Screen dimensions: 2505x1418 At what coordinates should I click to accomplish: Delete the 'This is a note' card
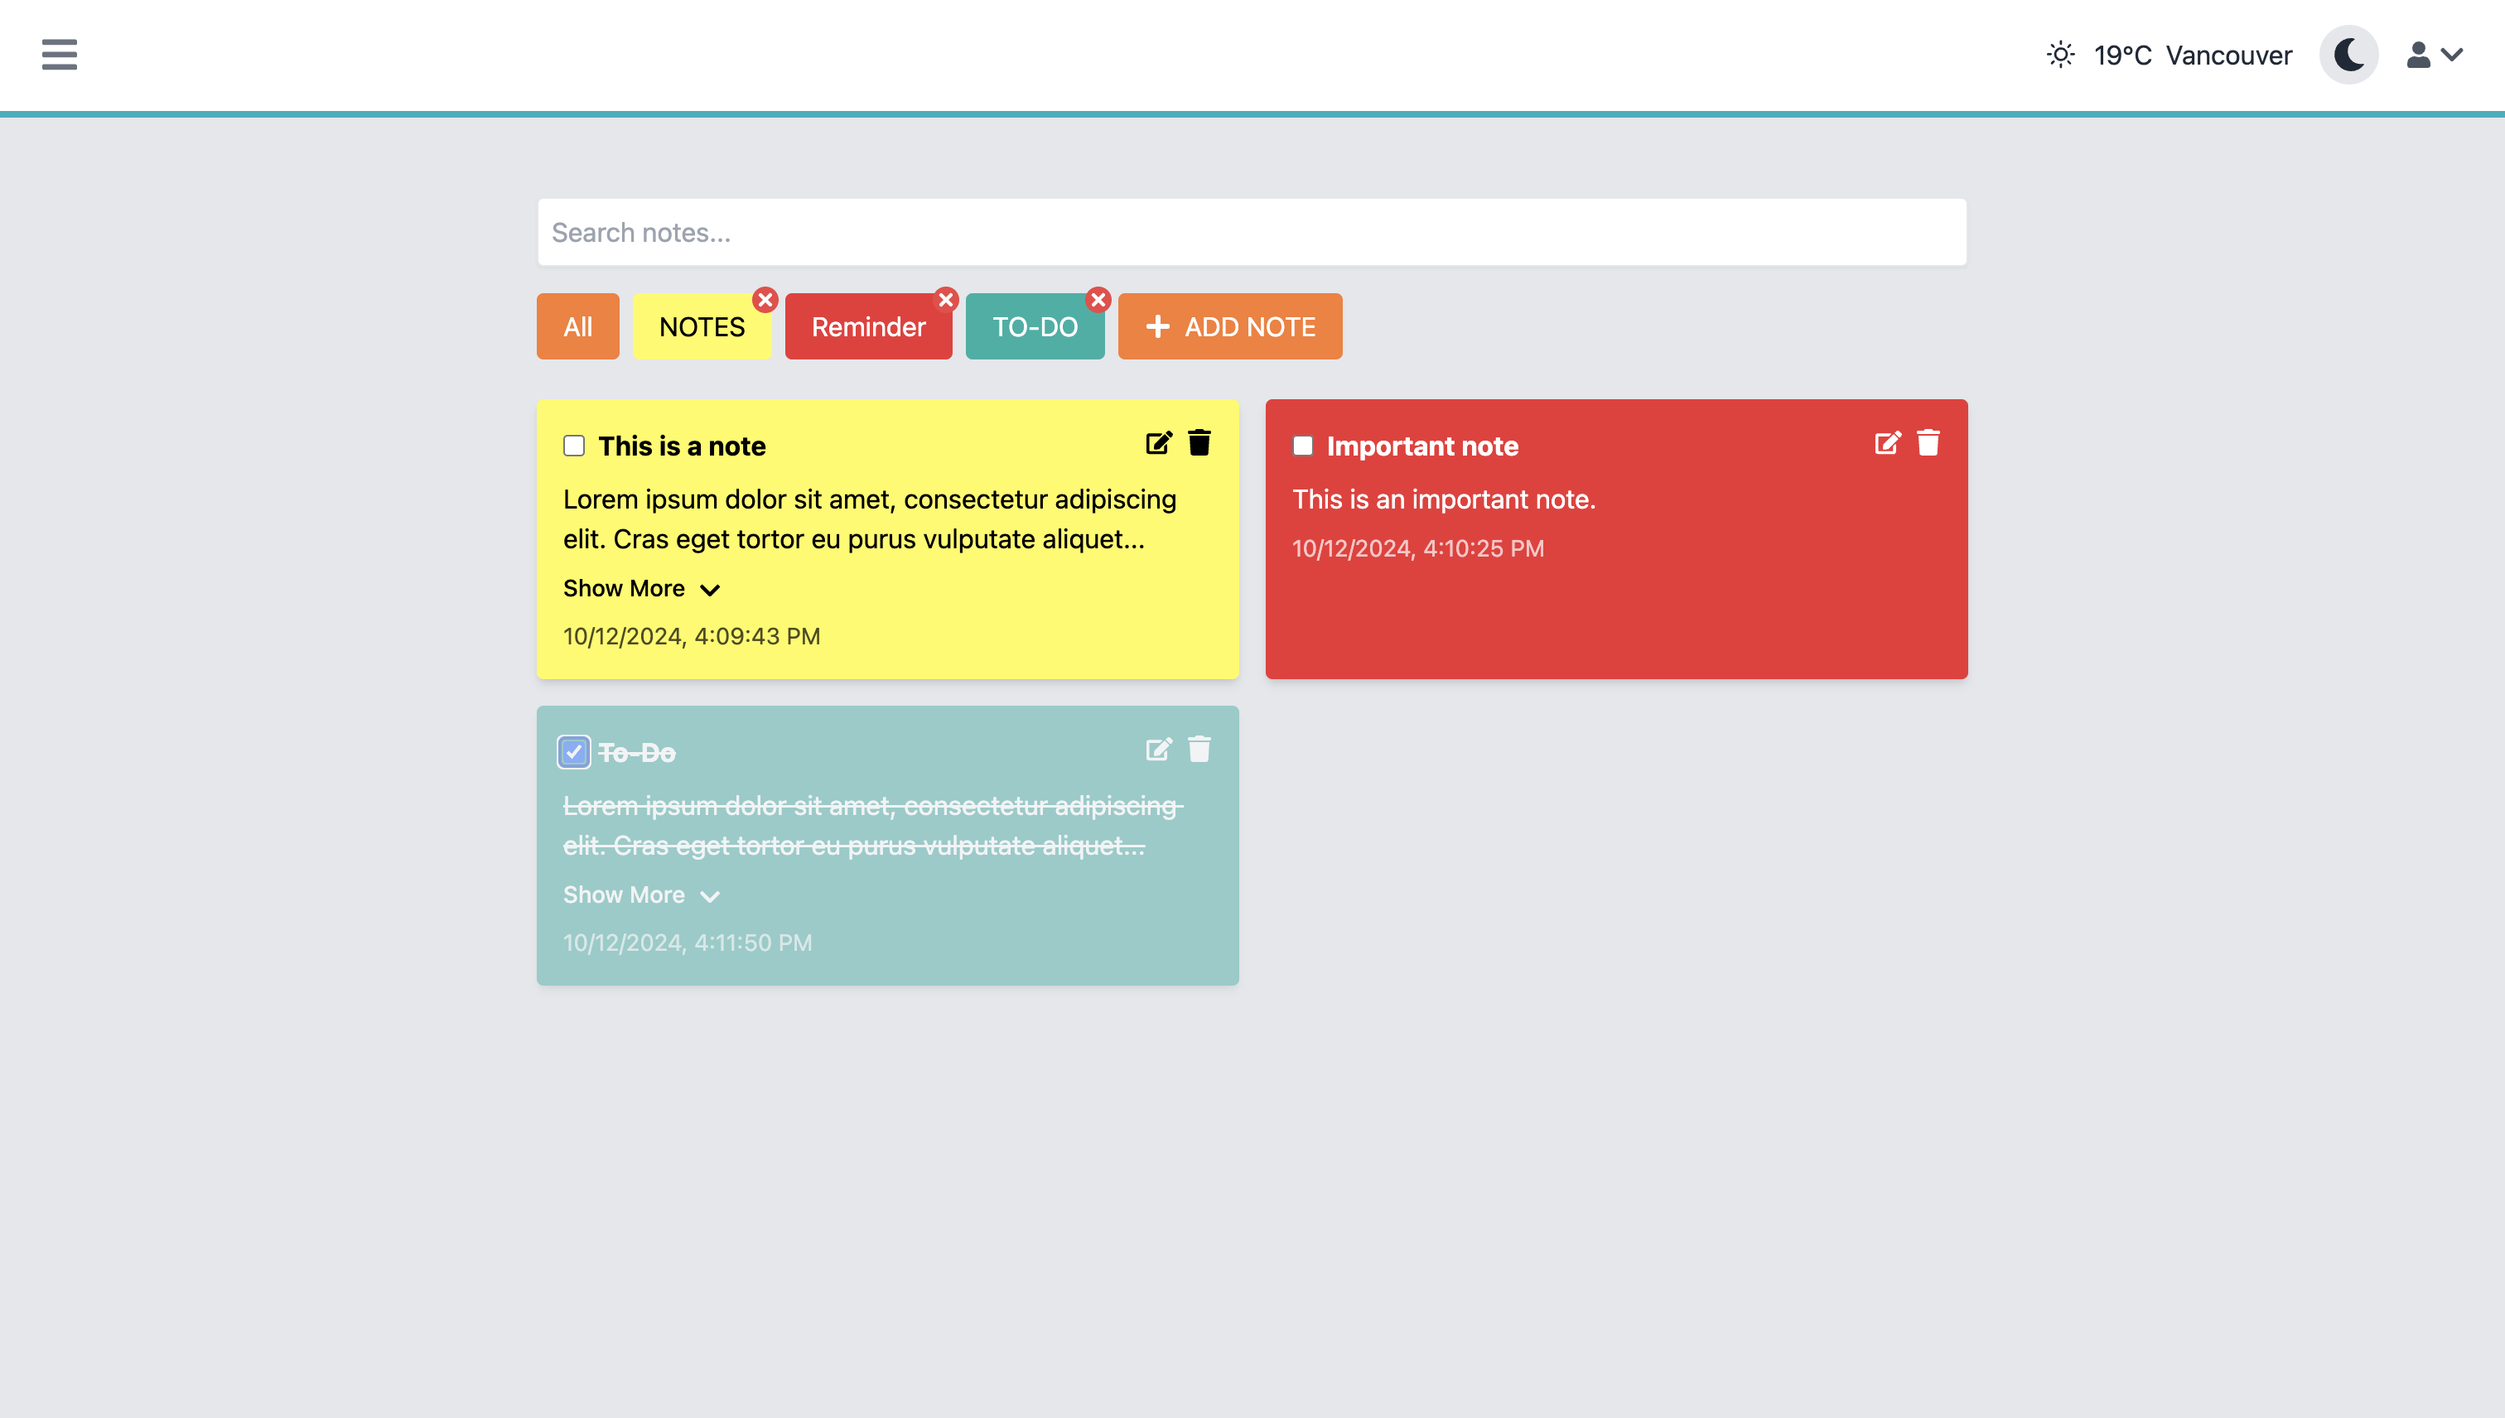(1199, 443)
